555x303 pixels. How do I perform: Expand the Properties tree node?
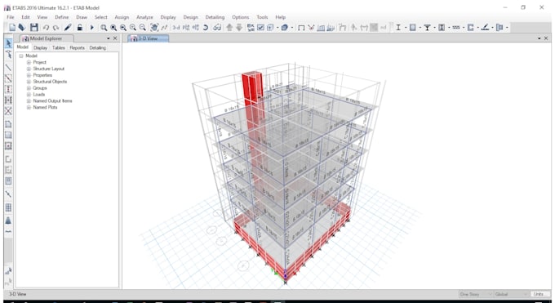(29, 75)
